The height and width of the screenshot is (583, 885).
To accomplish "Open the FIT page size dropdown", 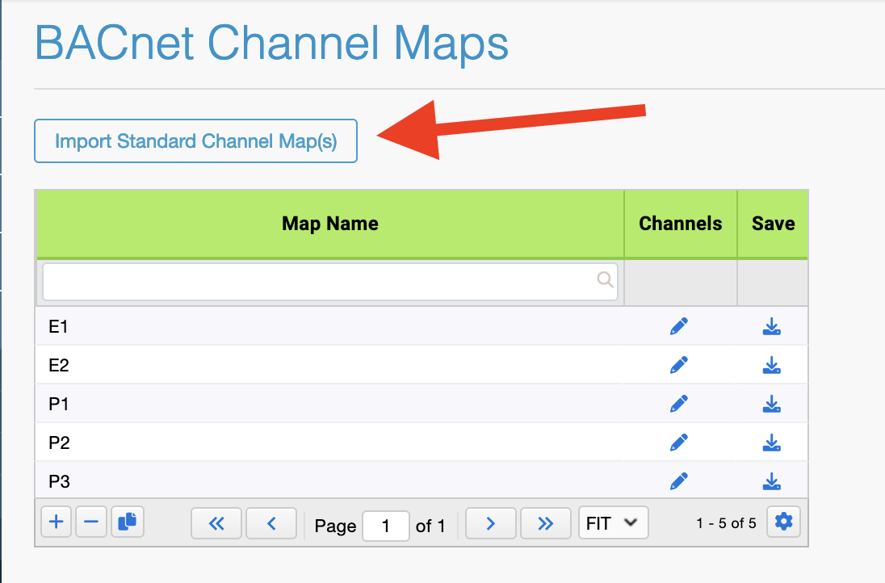I will click(x=613, y=523).
